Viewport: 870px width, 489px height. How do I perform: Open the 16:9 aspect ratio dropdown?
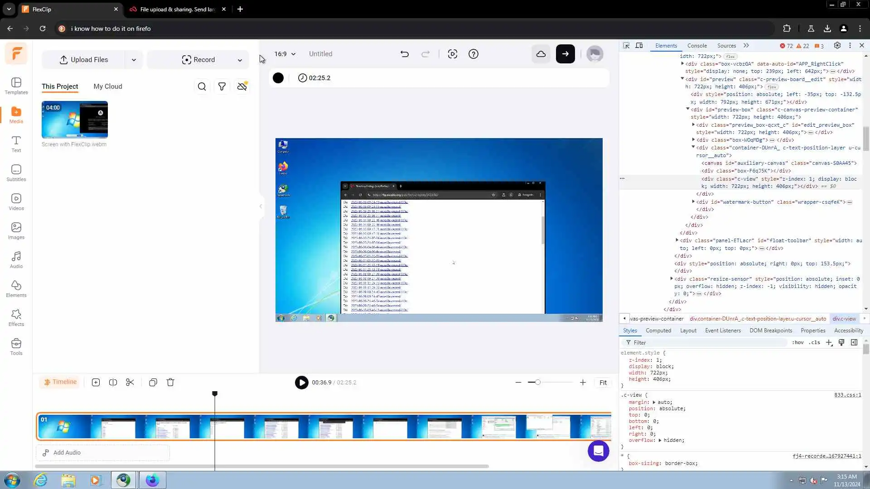285,54
